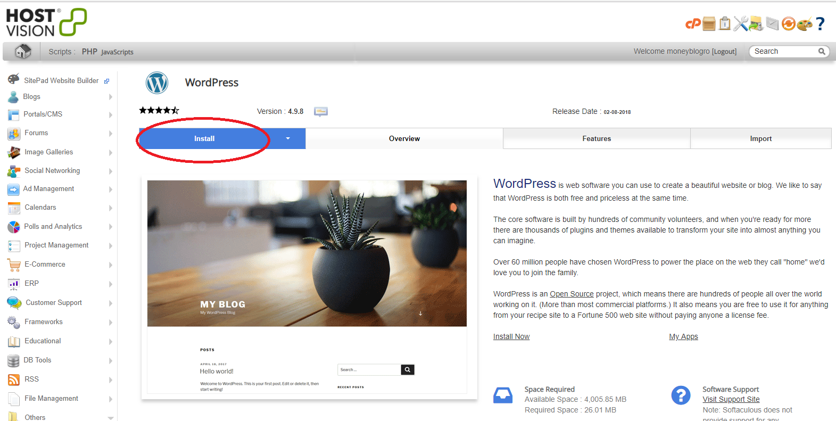Expand the Forums category arrow
This screenshot has height=421, width=836.
111,133
